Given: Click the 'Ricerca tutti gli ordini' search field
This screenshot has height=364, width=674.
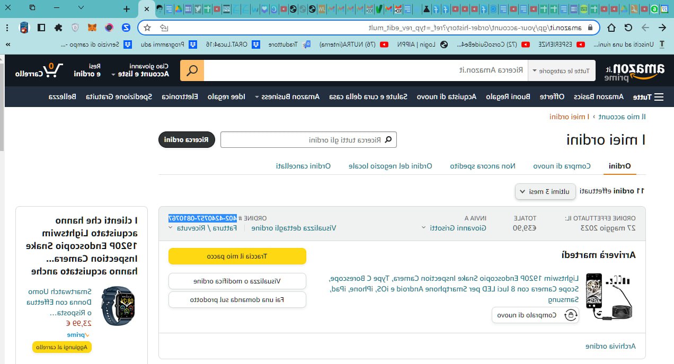Looking at the screenshot, I should click(308, 140).
